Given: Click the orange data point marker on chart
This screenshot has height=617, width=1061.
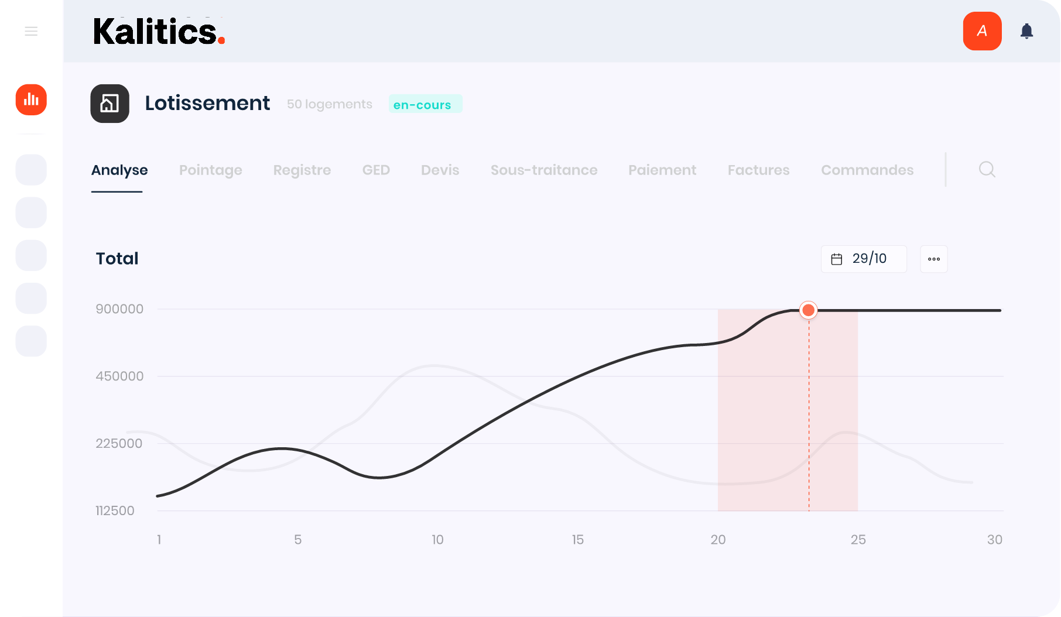Looking at the screenshot, I should pyautogui.click(x=808, y=310).
